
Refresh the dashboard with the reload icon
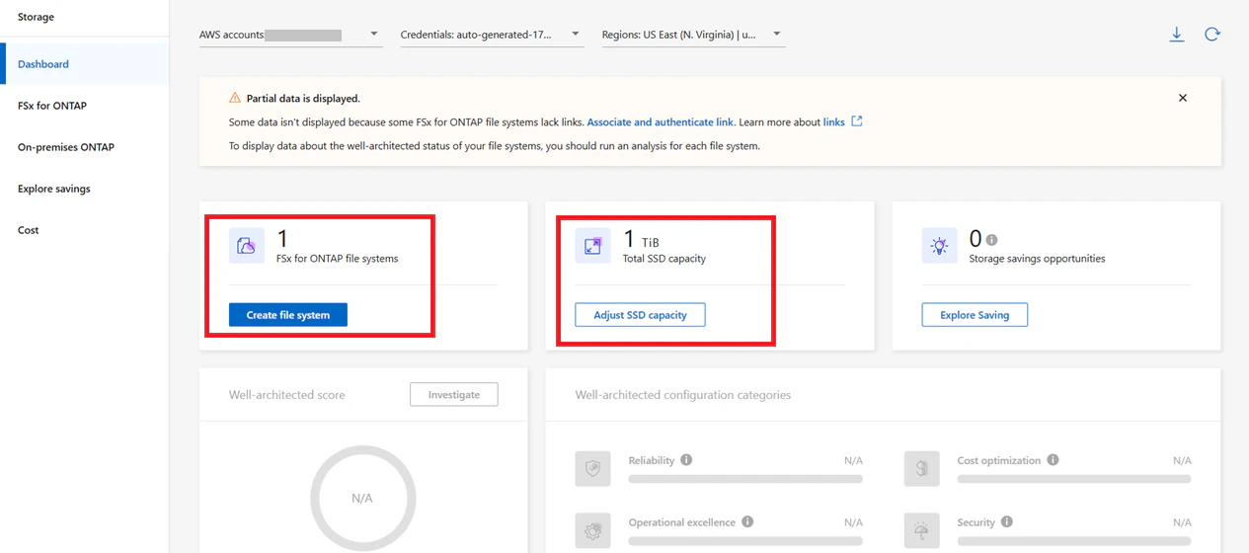click(1212, 35)
